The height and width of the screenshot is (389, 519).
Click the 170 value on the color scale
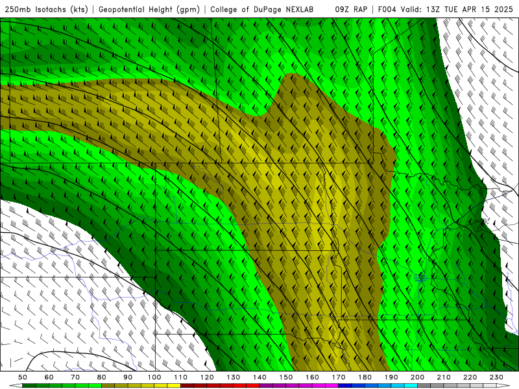coord(339,377)
